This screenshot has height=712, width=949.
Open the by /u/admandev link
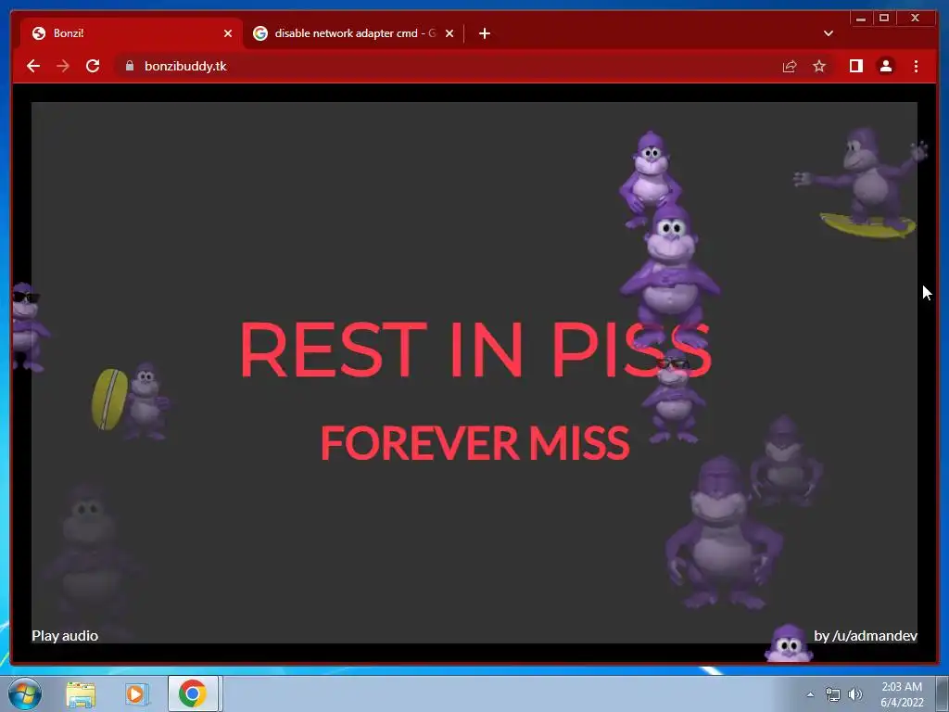click(x=866, y=636)
